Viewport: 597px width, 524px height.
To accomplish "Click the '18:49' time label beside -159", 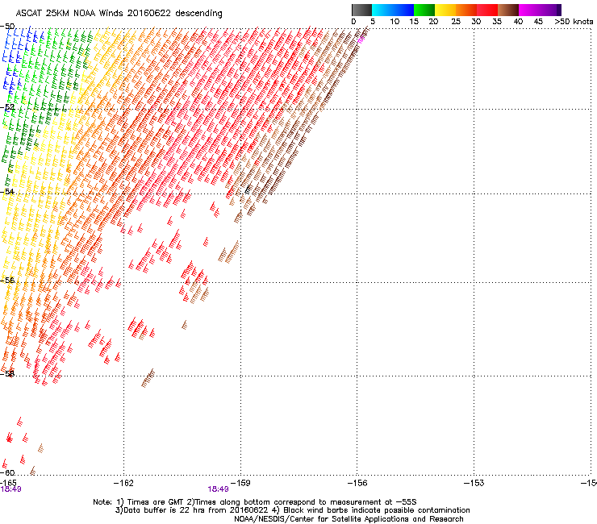I will pos(218,489).
